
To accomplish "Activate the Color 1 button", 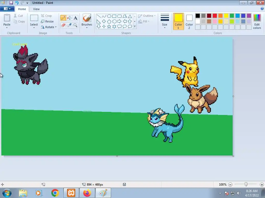I will pyautogui.click(x=179, y=22).
